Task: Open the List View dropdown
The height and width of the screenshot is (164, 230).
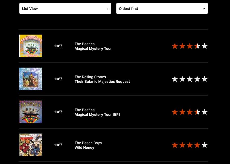Action: click(x=65, y=8)
